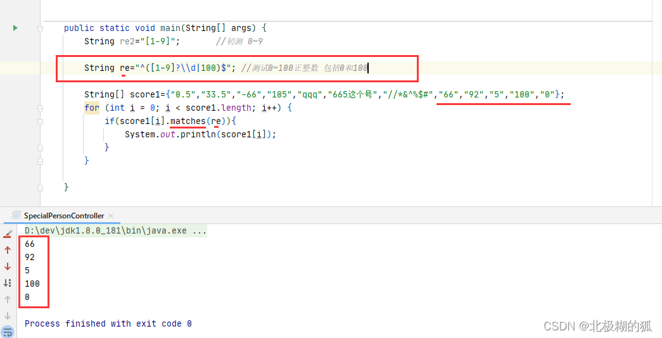
Task: Click the re2 variable name in code
Action: click(127, 41)
